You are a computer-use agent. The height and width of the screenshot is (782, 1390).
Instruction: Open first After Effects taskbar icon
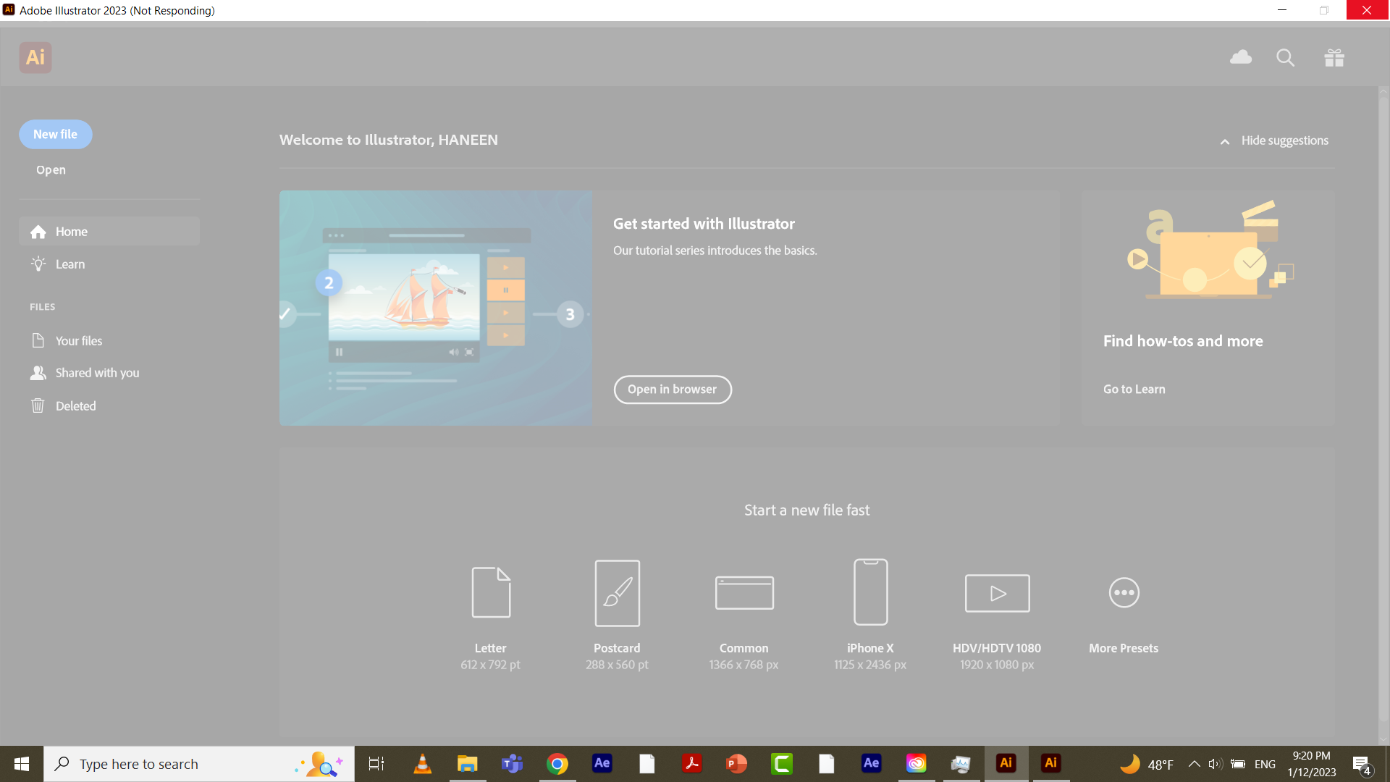click(602, 764)
